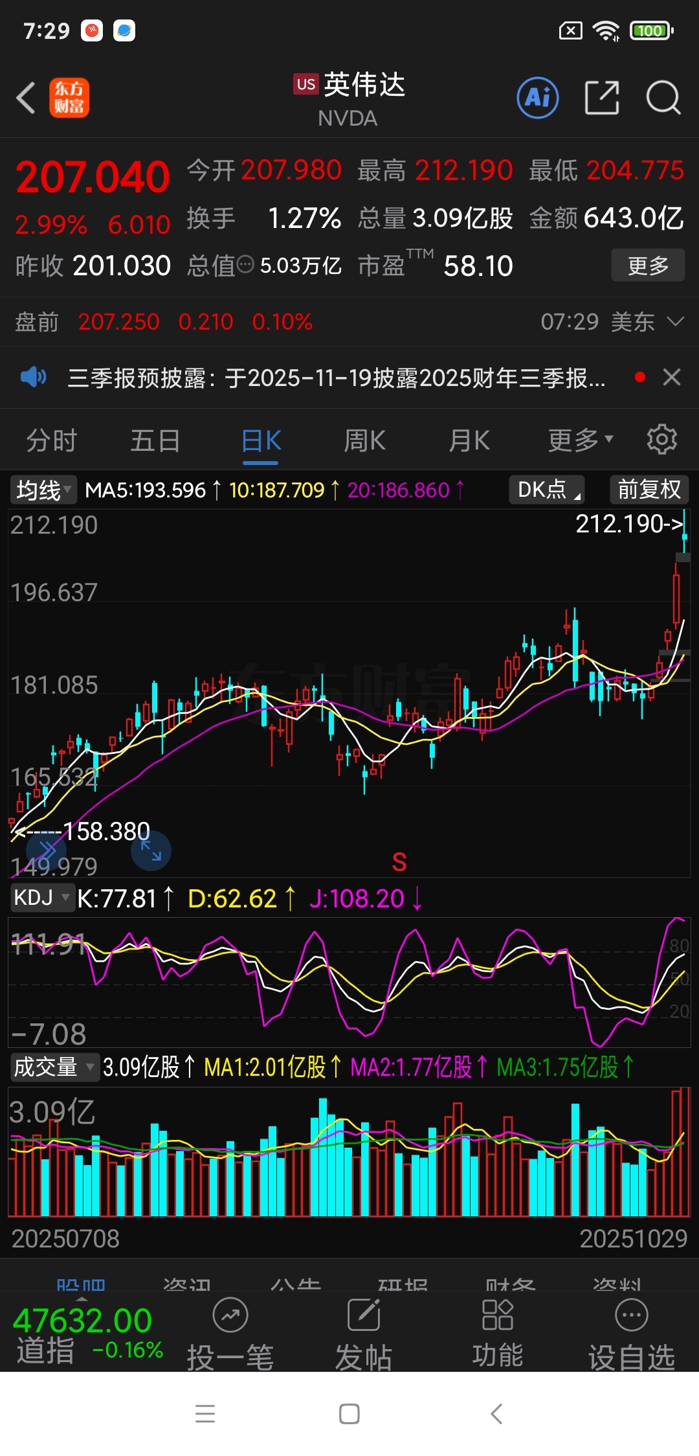Tap the 盘前 207.250 pre-market price
The height and width of the screenshot is (1456, 699).
pos(119,321)
